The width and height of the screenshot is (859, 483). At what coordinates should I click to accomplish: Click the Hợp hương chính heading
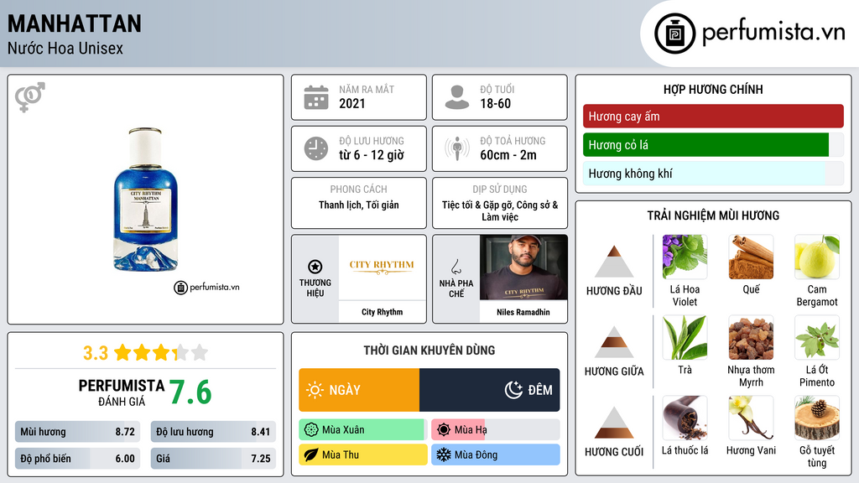[x=713, y=89]
